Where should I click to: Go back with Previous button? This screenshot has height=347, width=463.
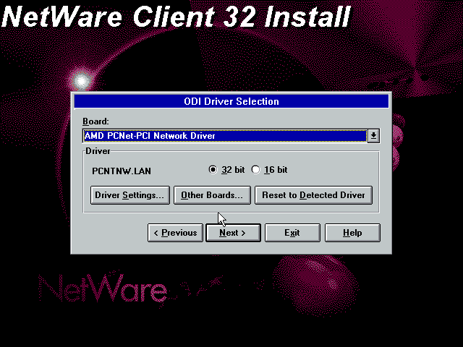click(x=175, y=233)
